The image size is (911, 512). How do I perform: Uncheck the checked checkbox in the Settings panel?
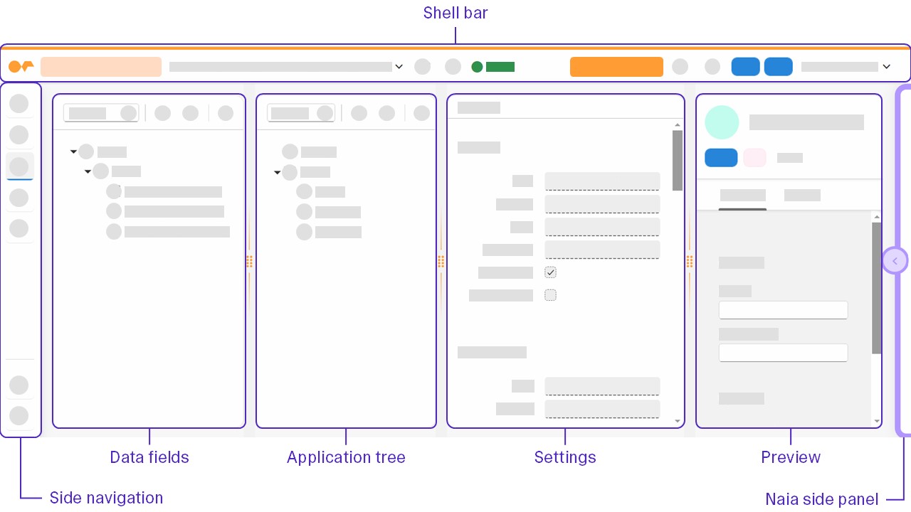pyautogui.click(x=550, y=272)
